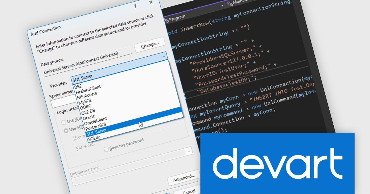
Task: Toggle Save my password checkbox
Action: (x=106, y=149)
